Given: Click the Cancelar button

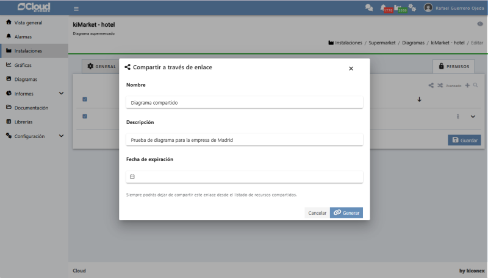Looking at the screenshot, I should click(x=317, y=213).
